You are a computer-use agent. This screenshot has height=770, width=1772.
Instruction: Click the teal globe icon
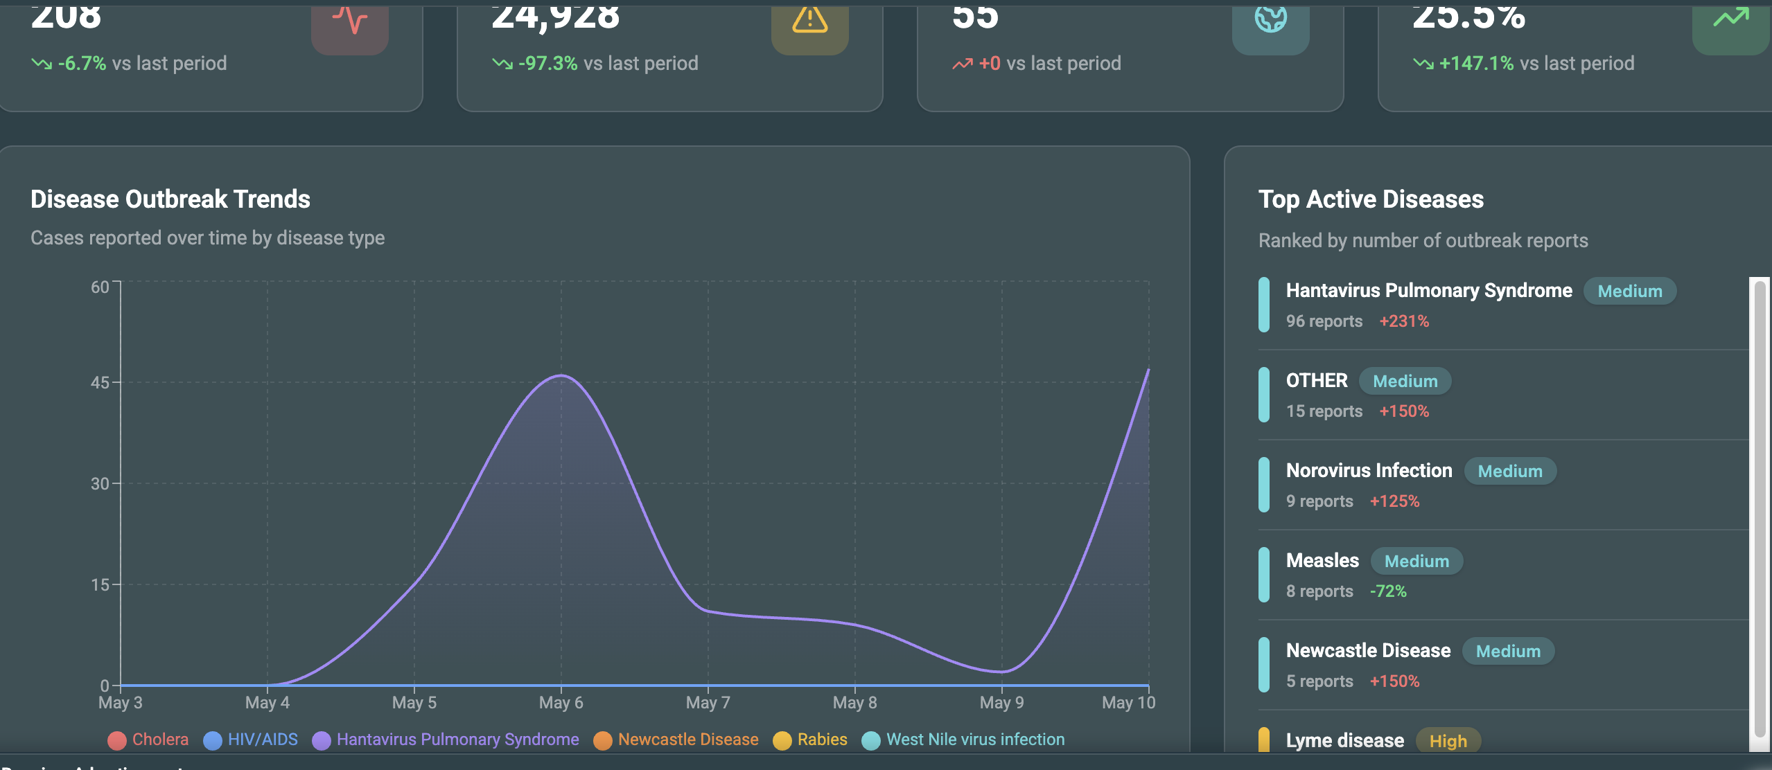(x=1270, y=18)
